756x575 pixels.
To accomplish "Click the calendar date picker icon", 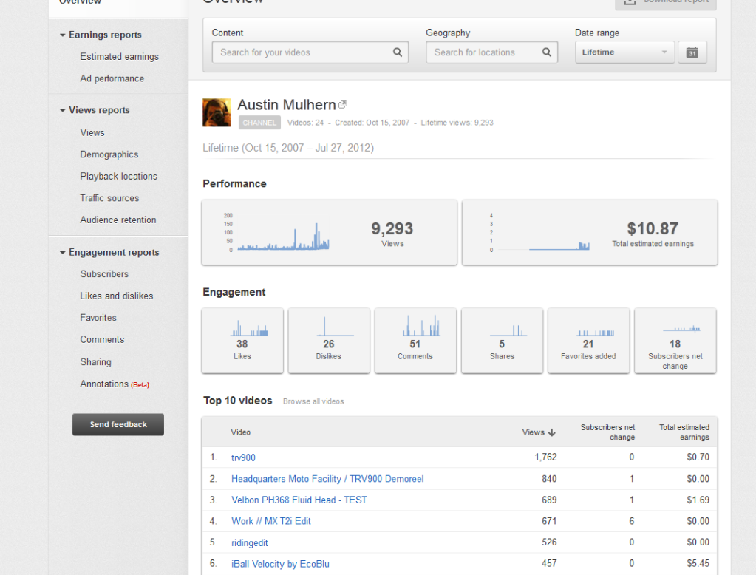I will tap(692, 52).
